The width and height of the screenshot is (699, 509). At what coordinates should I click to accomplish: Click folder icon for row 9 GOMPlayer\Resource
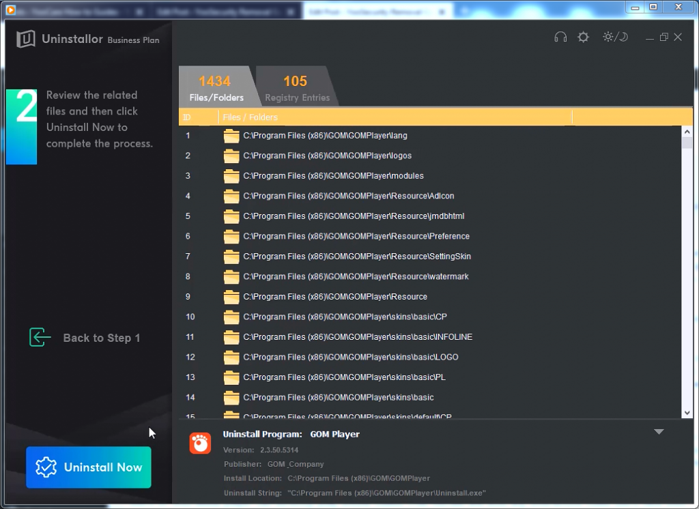[231, 297]
